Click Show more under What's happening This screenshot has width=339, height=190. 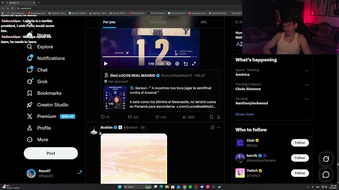[x=244, y=114]
